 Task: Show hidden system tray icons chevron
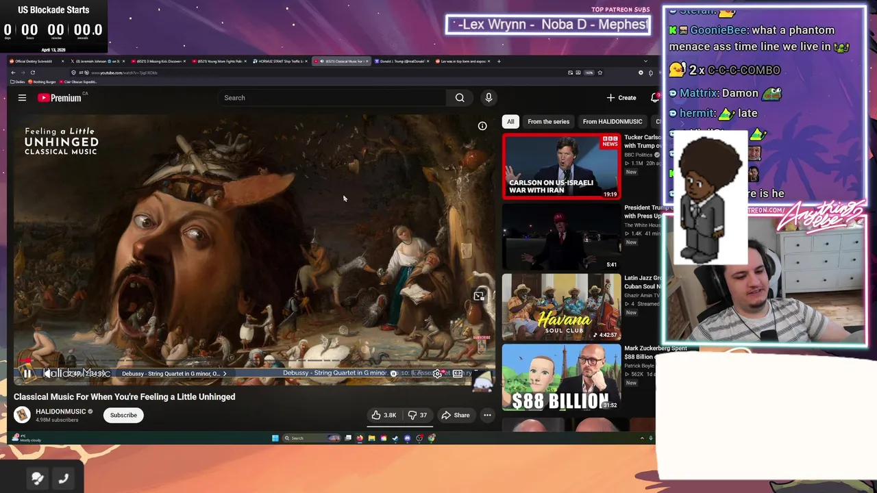point(642,438)
